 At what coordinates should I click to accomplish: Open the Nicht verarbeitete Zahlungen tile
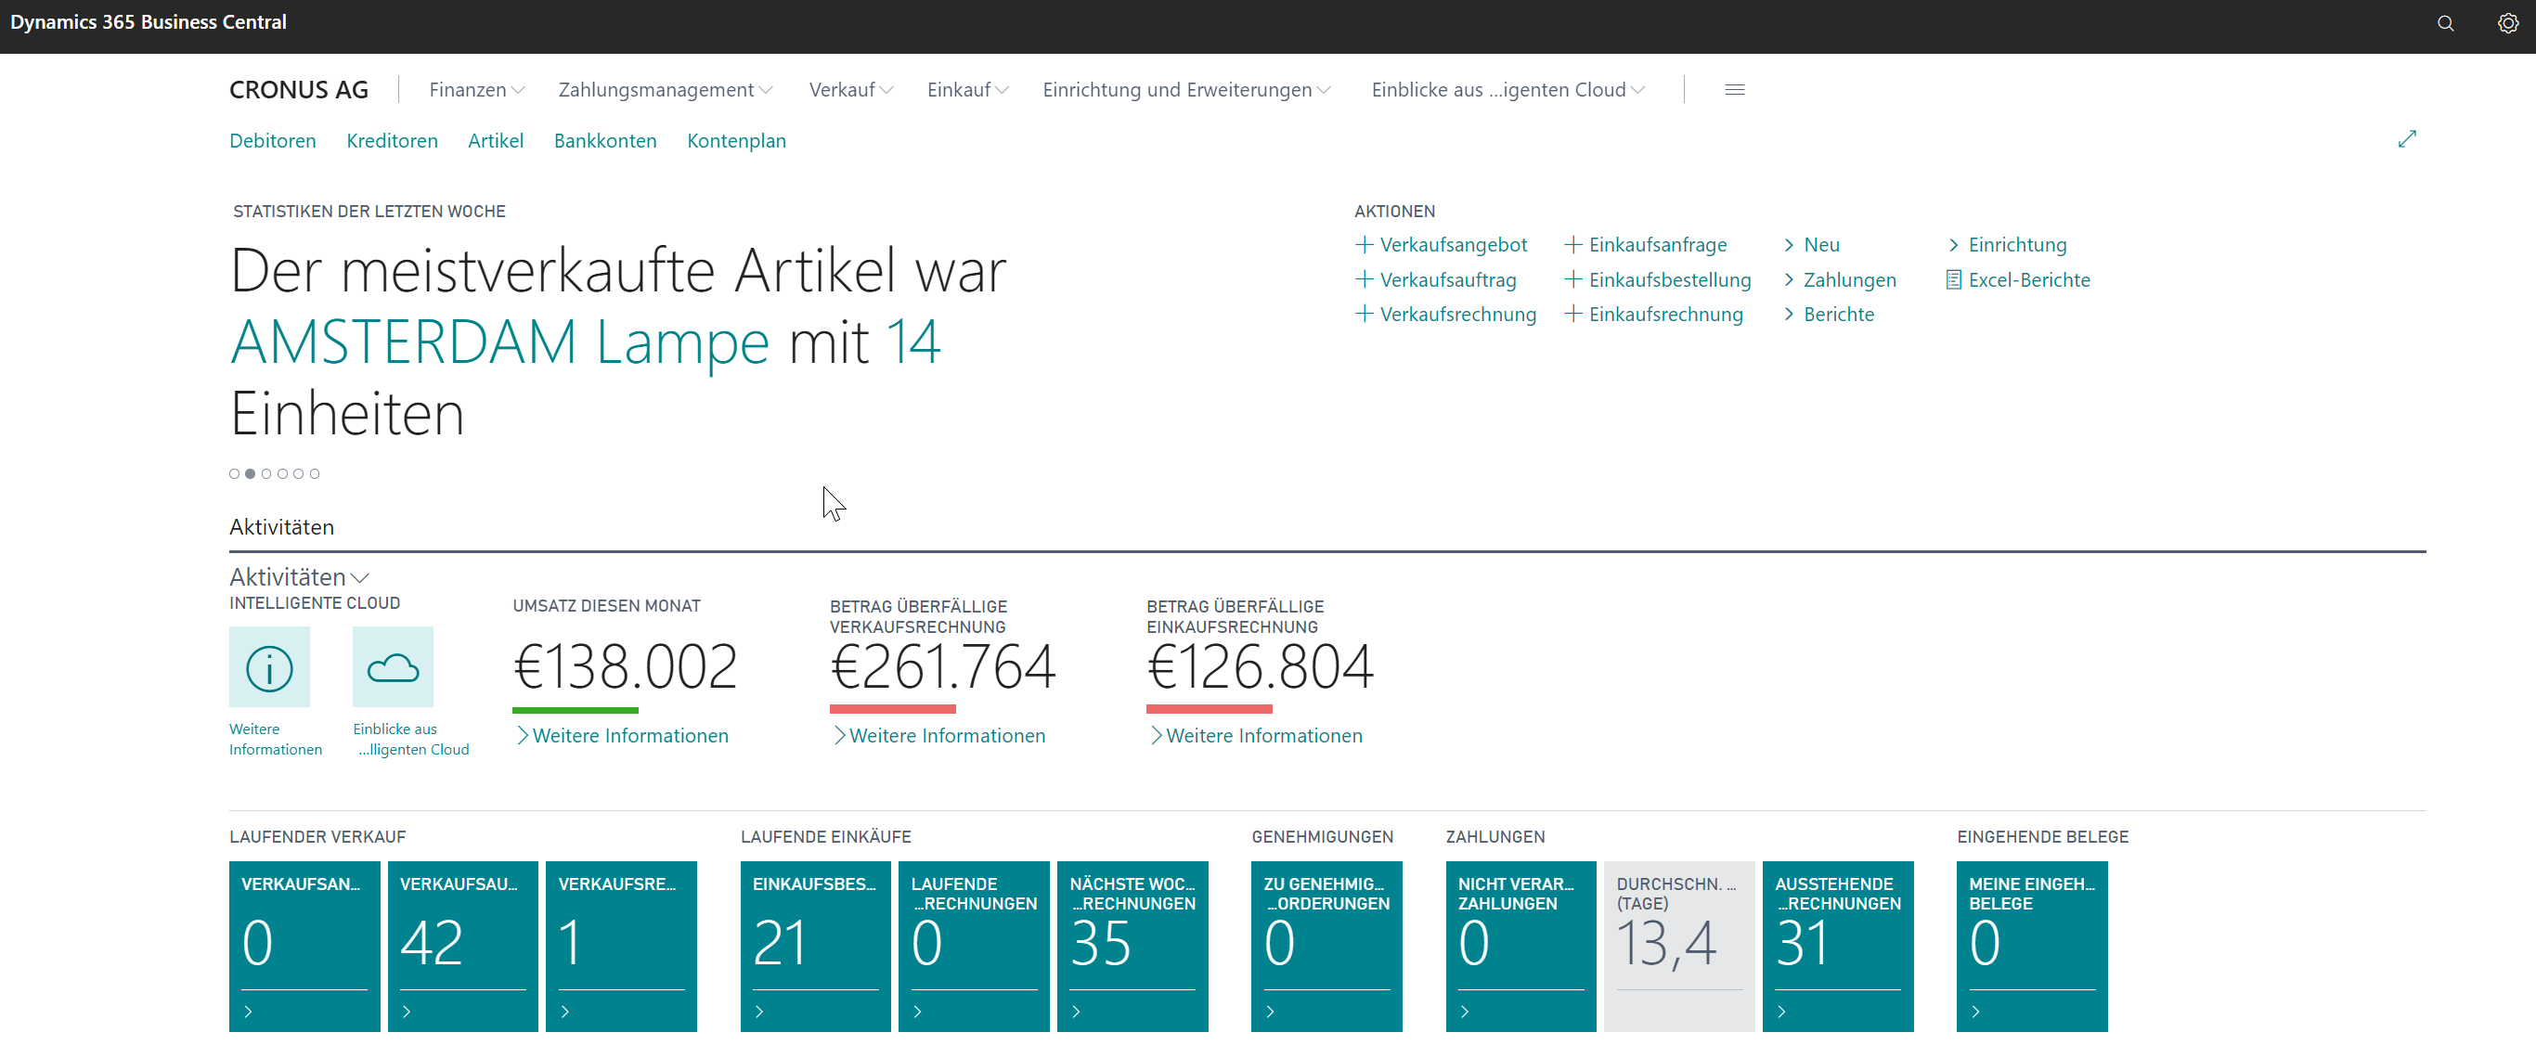[1521, 946]
